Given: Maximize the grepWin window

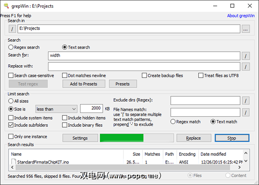Looking at the screenshot, I should pos(232,6).
